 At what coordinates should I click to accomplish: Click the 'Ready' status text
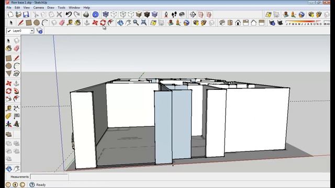pos(41,185)
